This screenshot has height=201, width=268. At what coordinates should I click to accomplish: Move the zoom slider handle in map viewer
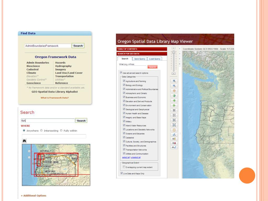174,52
